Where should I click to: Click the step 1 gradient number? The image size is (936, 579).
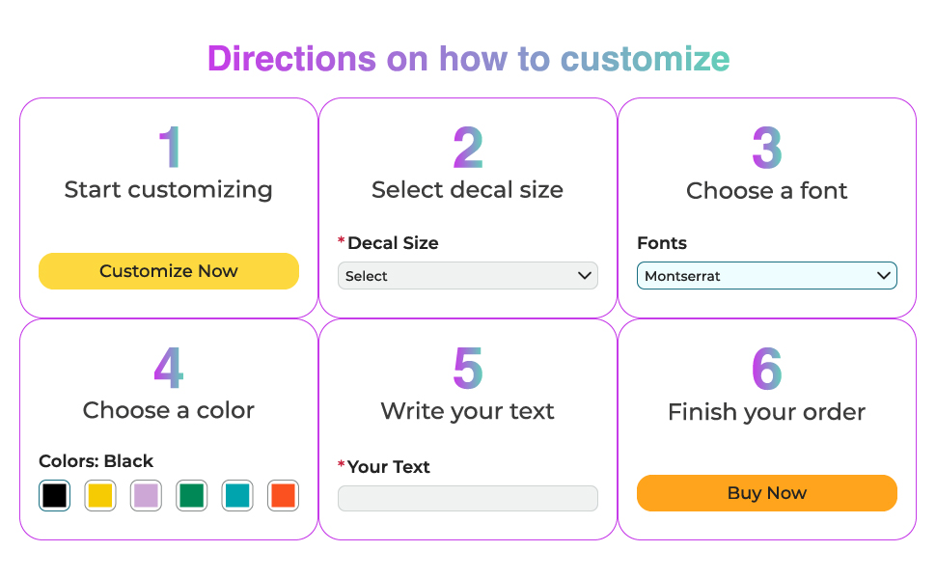tap(169, 147)
